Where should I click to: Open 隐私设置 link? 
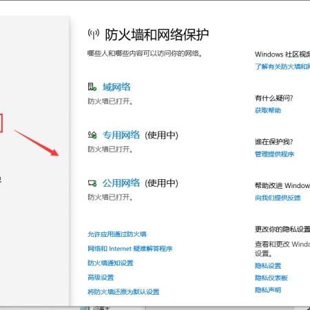click(268, 266)
